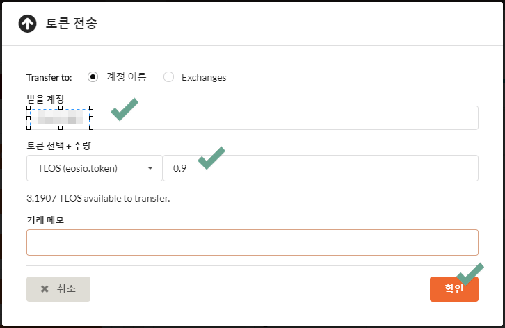Click the token selector dropdown caret arrow
Image resolution: width=505 pixels, height=328 pixels.
pyautogui.click(x=150, y=168)
